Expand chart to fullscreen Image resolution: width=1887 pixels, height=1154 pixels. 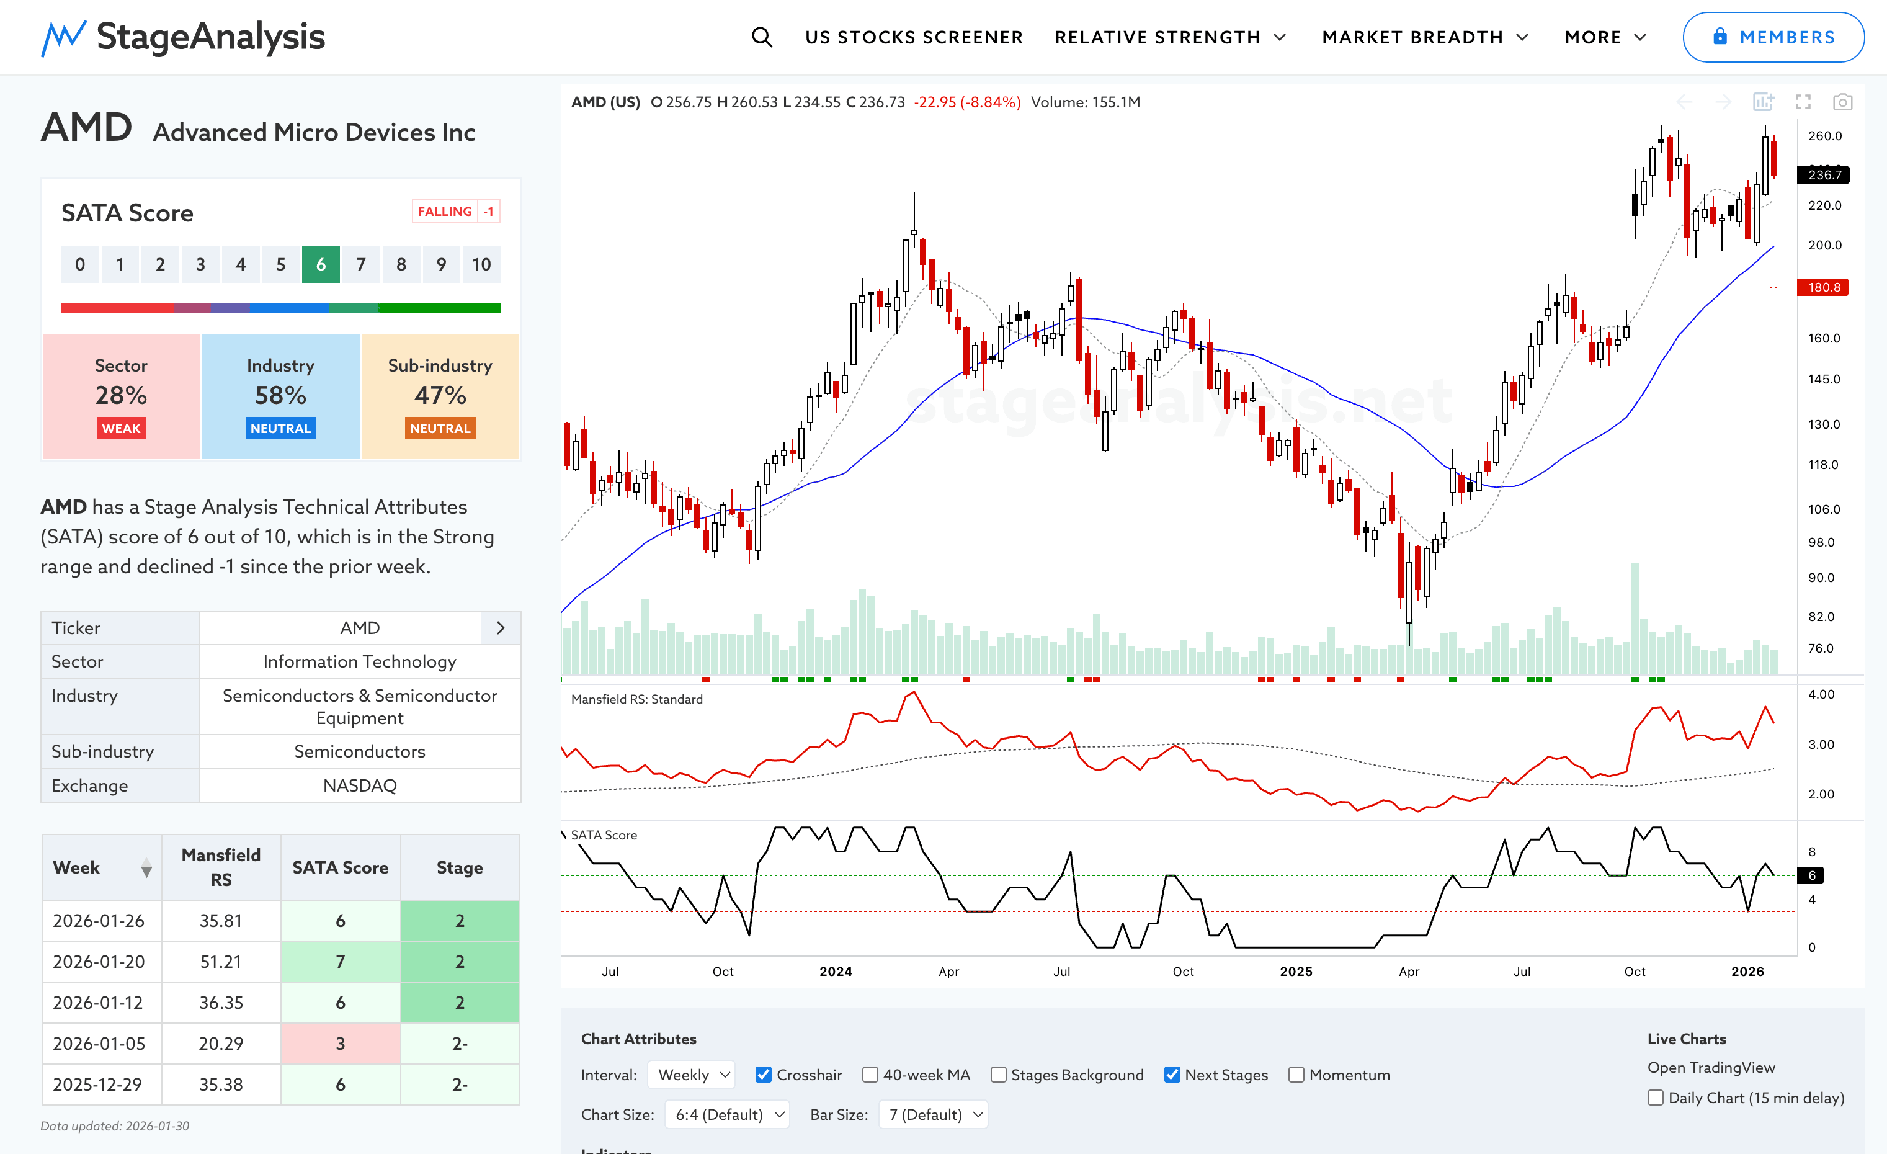1803,102
